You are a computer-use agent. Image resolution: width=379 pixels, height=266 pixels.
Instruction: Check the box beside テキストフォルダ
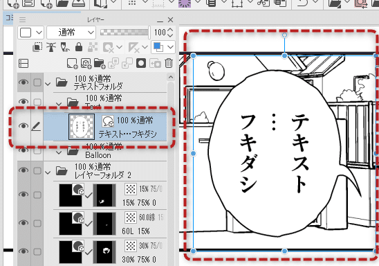click(37, 82)
